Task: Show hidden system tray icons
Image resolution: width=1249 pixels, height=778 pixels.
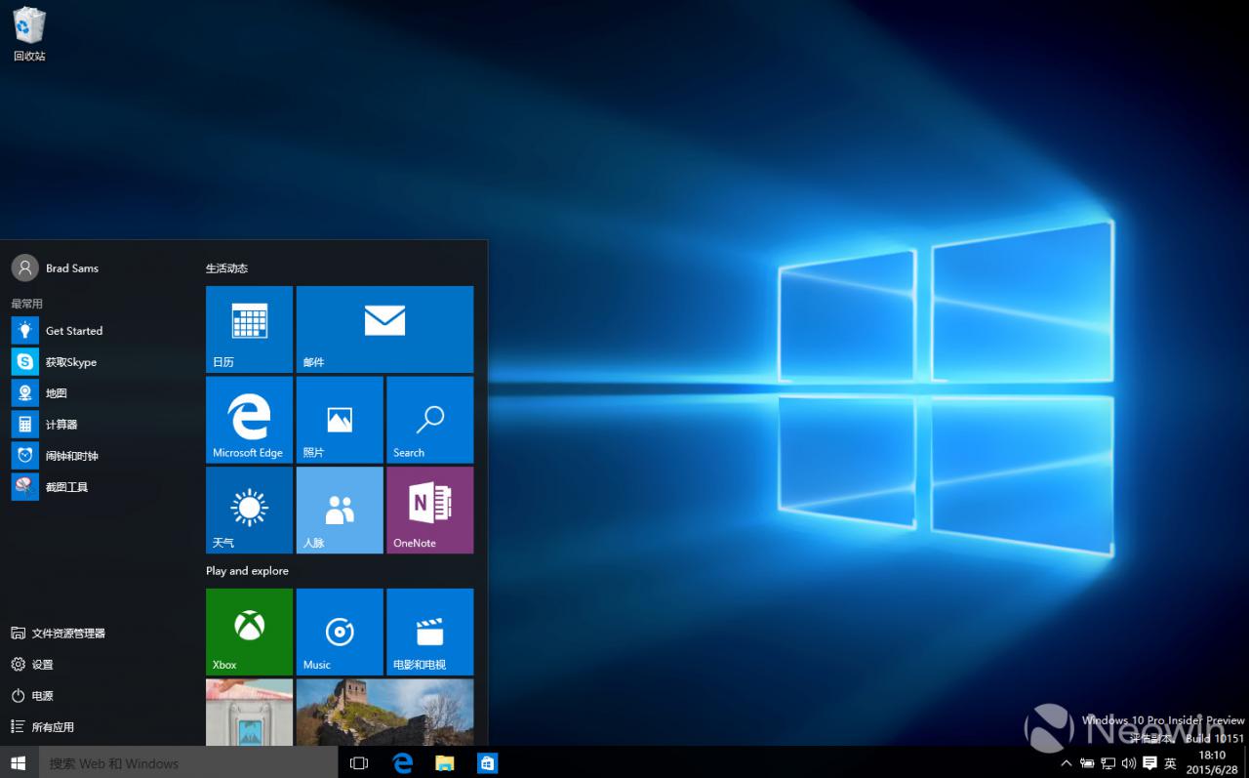Action: click(x=1067, y=763)
